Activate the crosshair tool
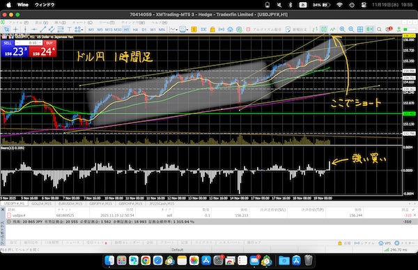The height and width of the screenshot is (270, 418). [x=16, y=29]
